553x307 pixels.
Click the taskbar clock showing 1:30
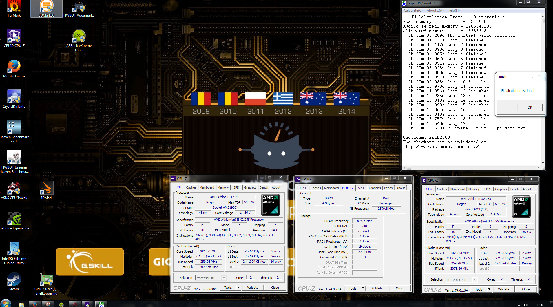[x=540, y=305]
